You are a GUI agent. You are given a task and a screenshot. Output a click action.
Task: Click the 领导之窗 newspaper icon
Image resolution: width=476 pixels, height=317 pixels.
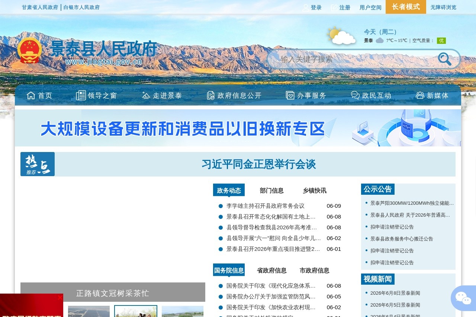click(x=81, y=96)
